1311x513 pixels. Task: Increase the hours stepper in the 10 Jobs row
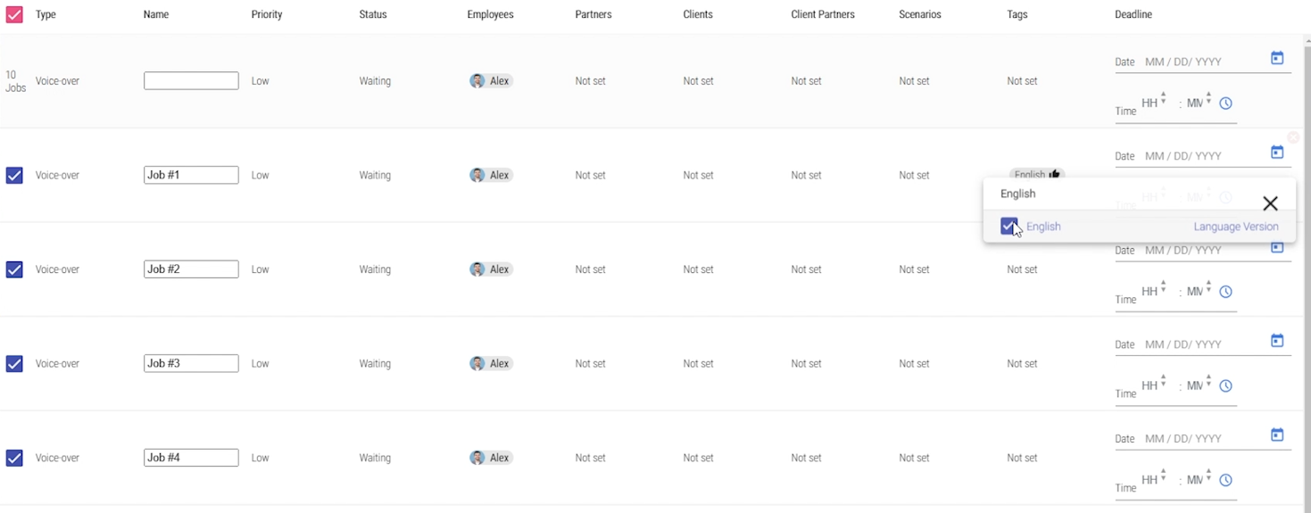pos(1164,94)
